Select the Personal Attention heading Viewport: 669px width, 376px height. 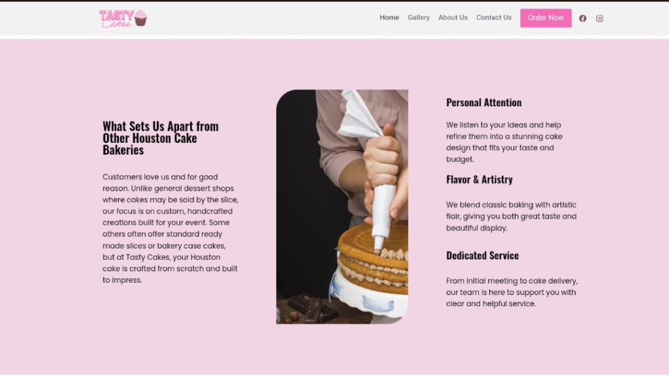click(x=484, y=102)
